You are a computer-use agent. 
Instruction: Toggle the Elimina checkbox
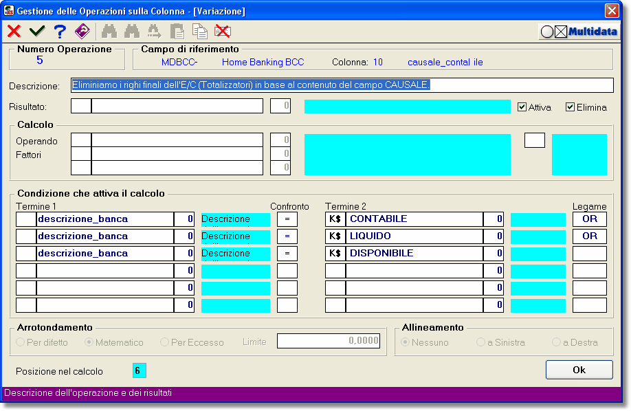(x=570, y=107)
